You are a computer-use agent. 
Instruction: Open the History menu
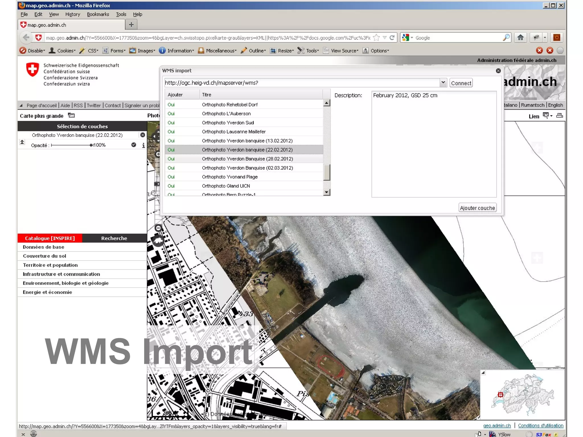73,14
